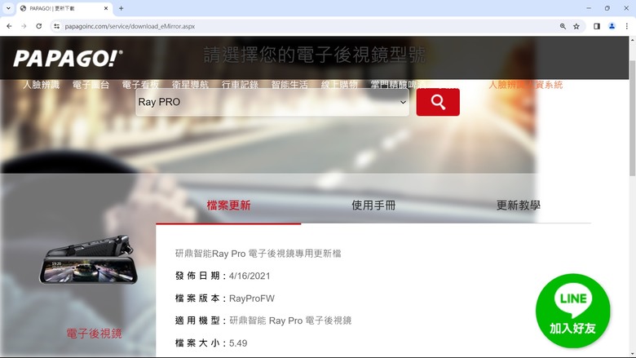Open the 行車記錄 menu item

(x=240, y=85)
